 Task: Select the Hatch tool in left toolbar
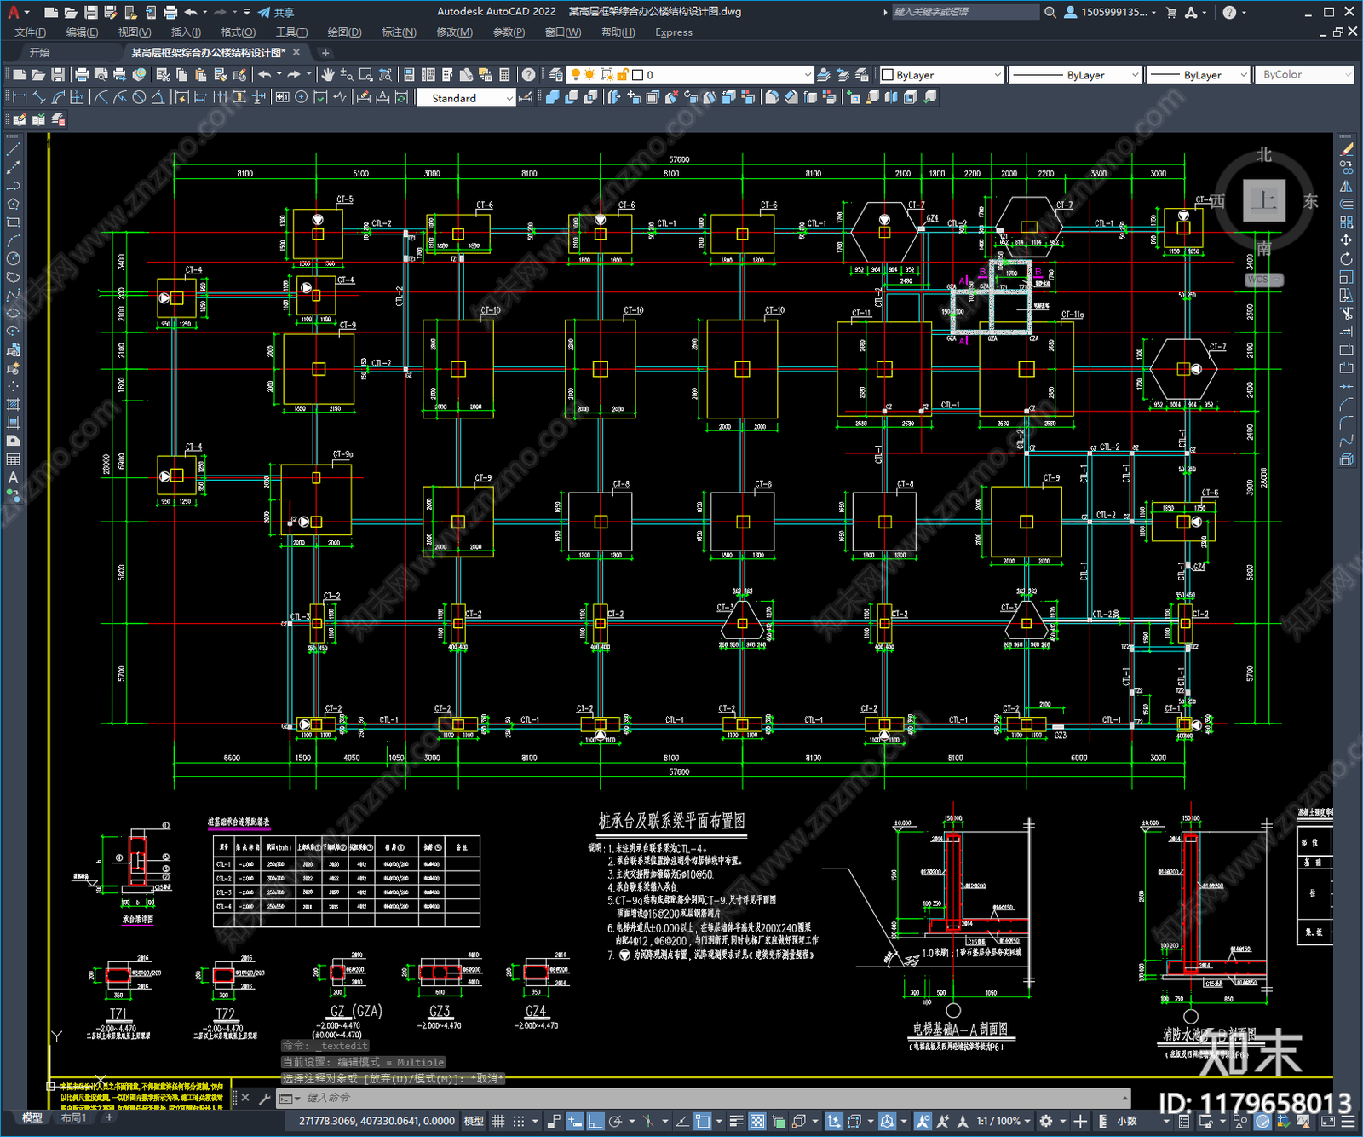(13, 405)
